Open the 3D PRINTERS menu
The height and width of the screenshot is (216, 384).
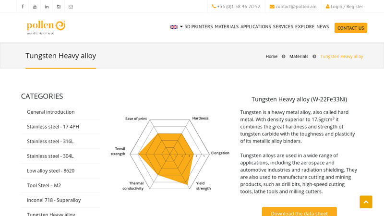tap(199, 27)
